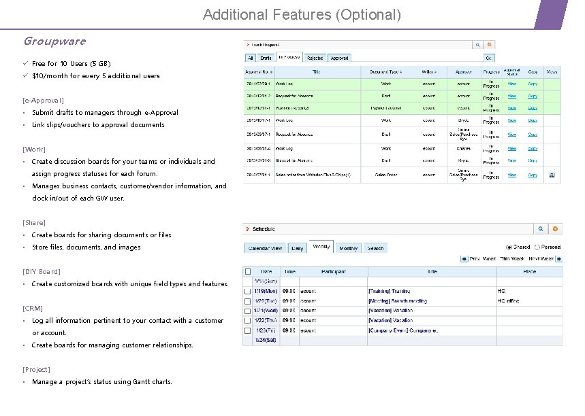
Task: Click the Charles approver cell
Action: coord(463,149)
